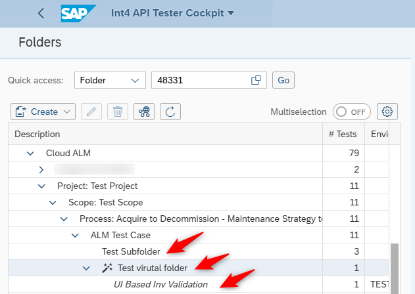The width and height of the screenshot is (415, 294).
Task: Refresh the folder list
Action: point(170,112)
